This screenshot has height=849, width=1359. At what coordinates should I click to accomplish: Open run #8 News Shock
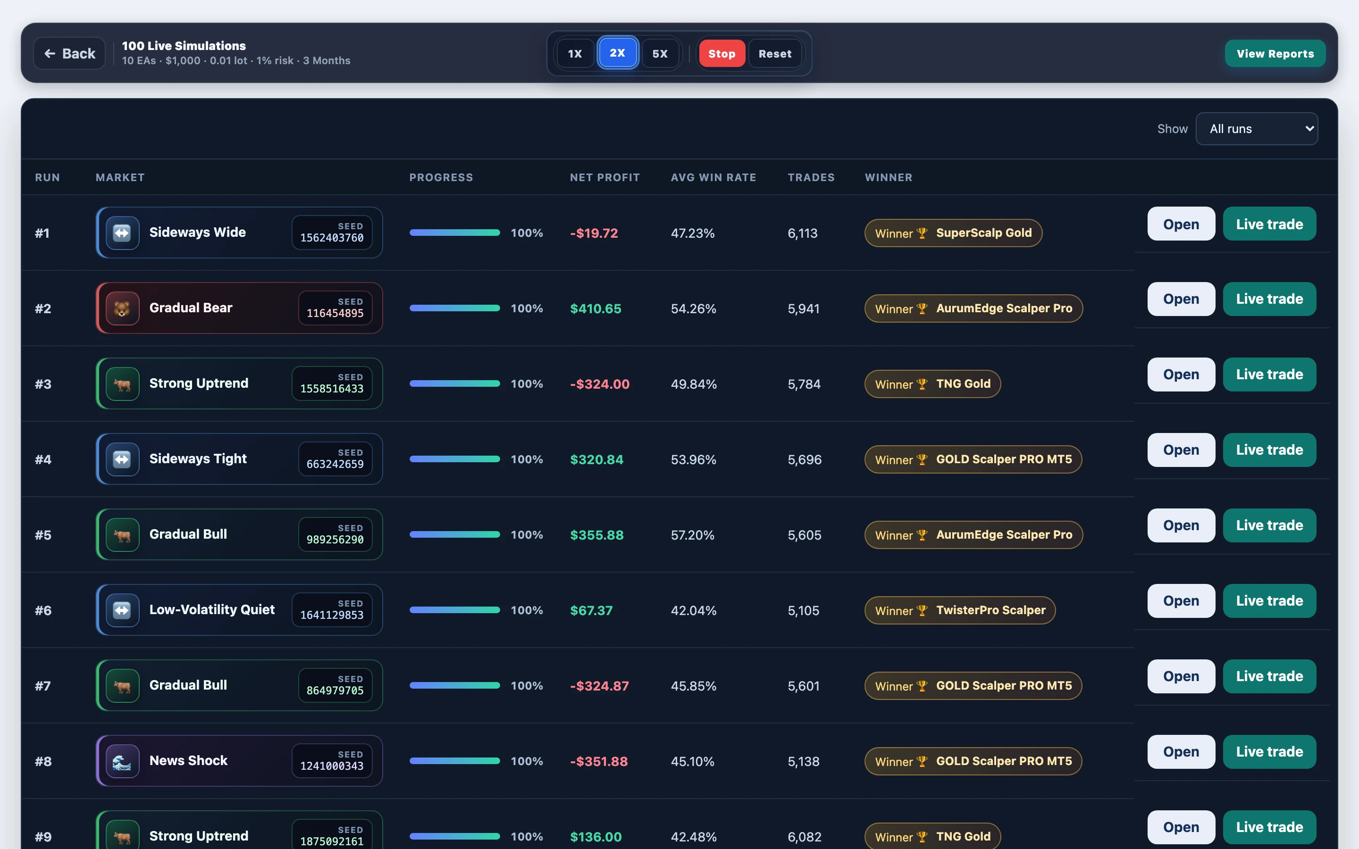tap(1181, 752)
